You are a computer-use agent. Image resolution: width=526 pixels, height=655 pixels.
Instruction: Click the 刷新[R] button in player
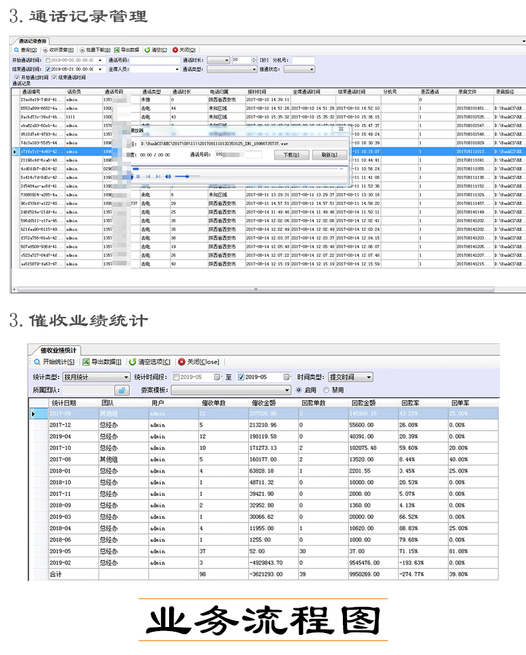[329, 155]
